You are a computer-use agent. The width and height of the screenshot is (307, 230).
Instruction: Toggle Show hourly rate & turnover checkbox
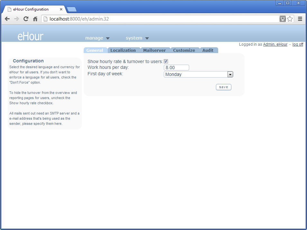[x=166, y=61]
